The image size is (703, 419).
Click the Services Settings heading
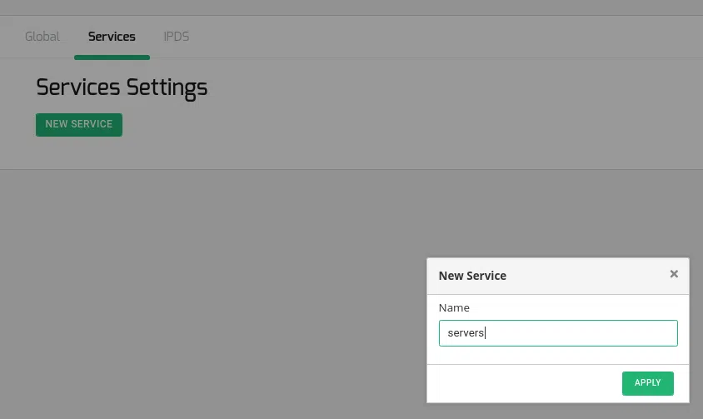(x=122, y=87)
